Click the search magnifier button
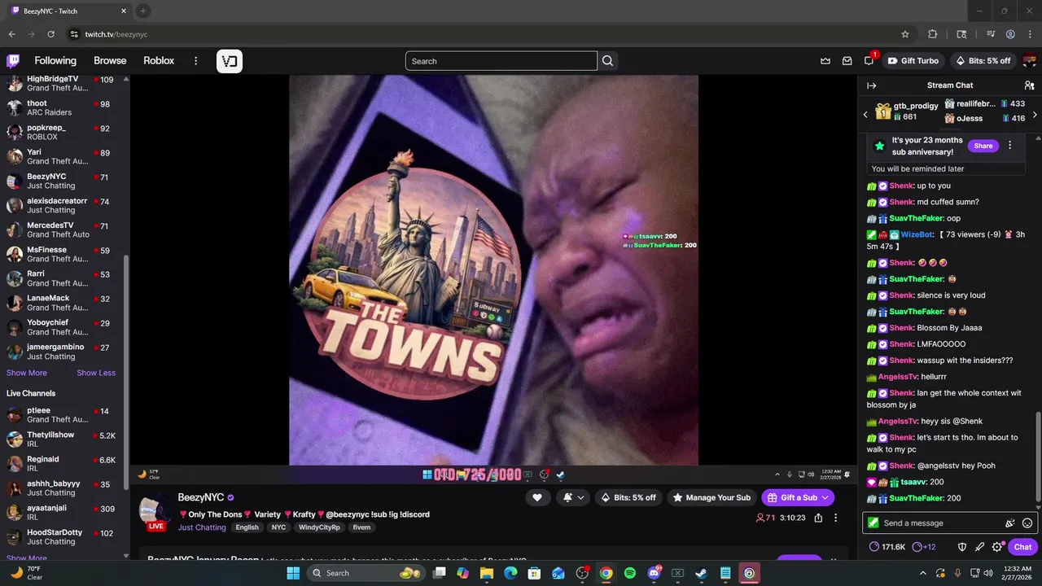Image resolution: width=1042 pixels, height=586 pixels. click(607, 61)
